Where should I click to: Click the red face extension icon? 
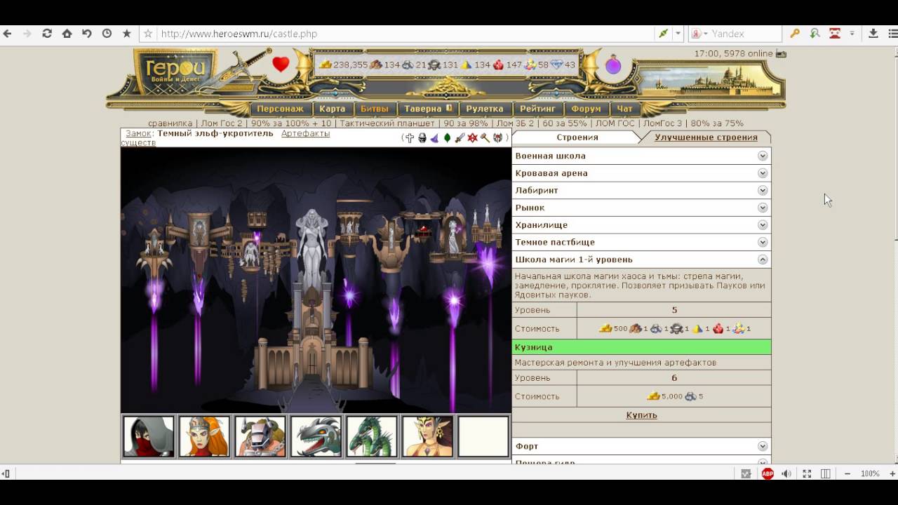pyautogui.click(x=834, y=34)
